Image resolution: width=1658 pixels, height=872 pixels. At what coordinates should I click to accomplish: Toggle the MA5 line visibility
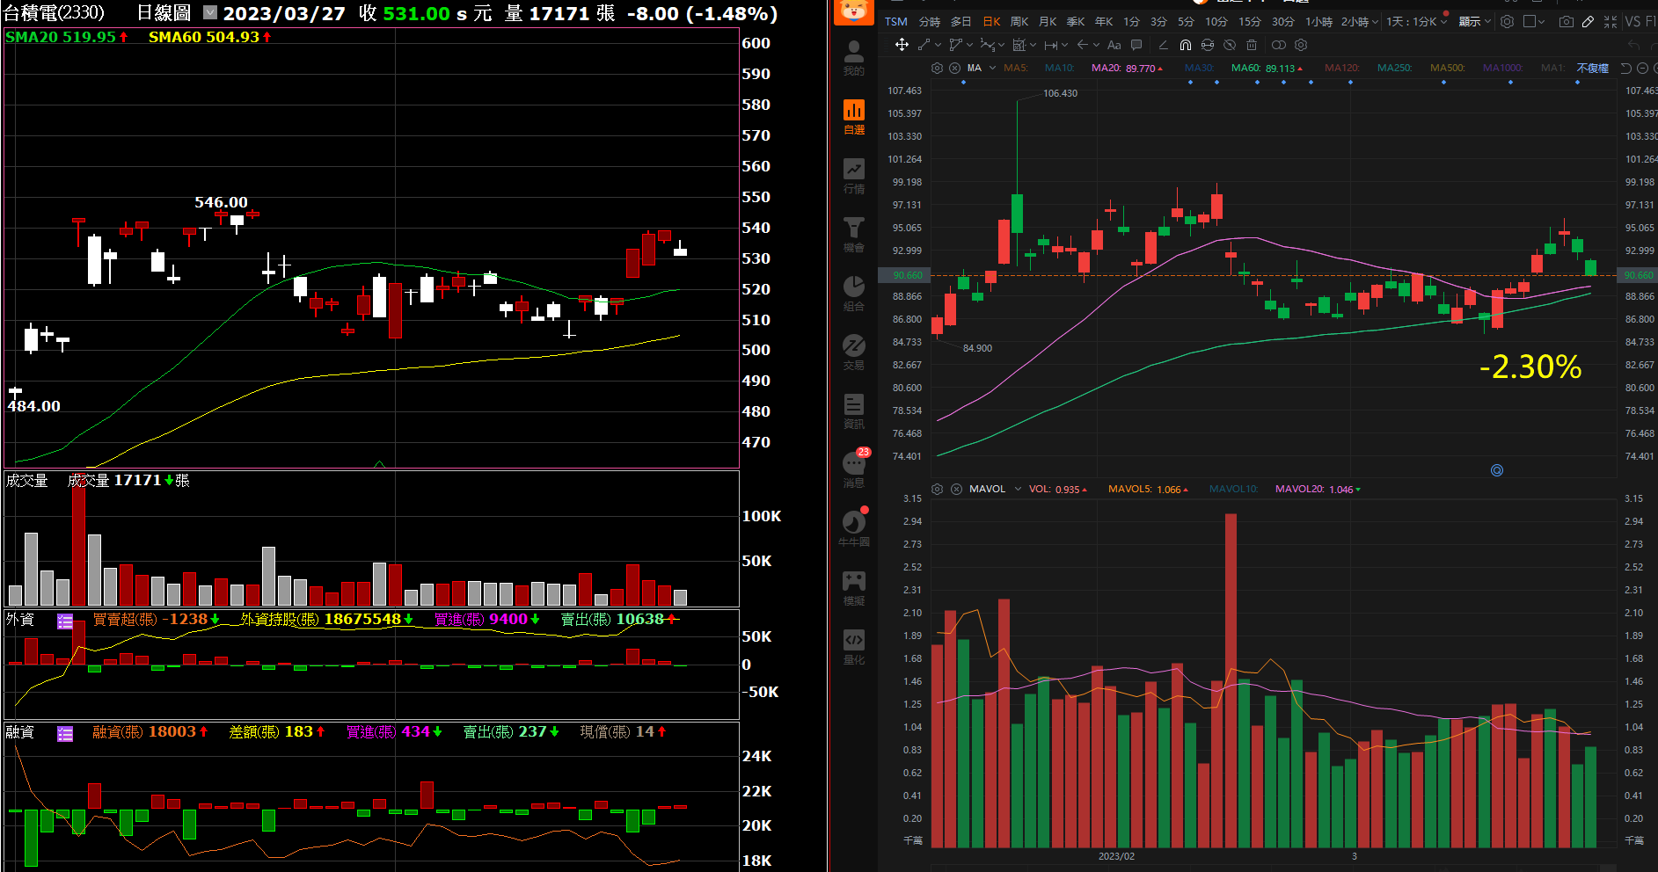pos(1015,68)
